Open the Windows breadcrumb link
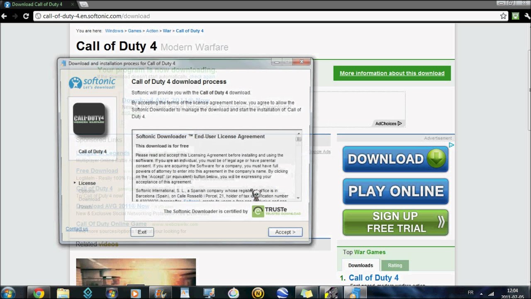531x299 pixels. [114, 31]
